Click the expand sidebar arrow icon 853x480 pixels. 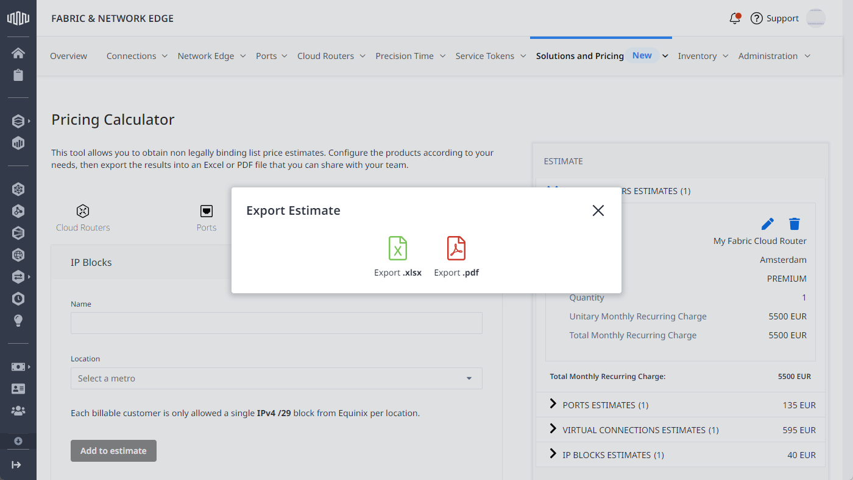point(16,465)
